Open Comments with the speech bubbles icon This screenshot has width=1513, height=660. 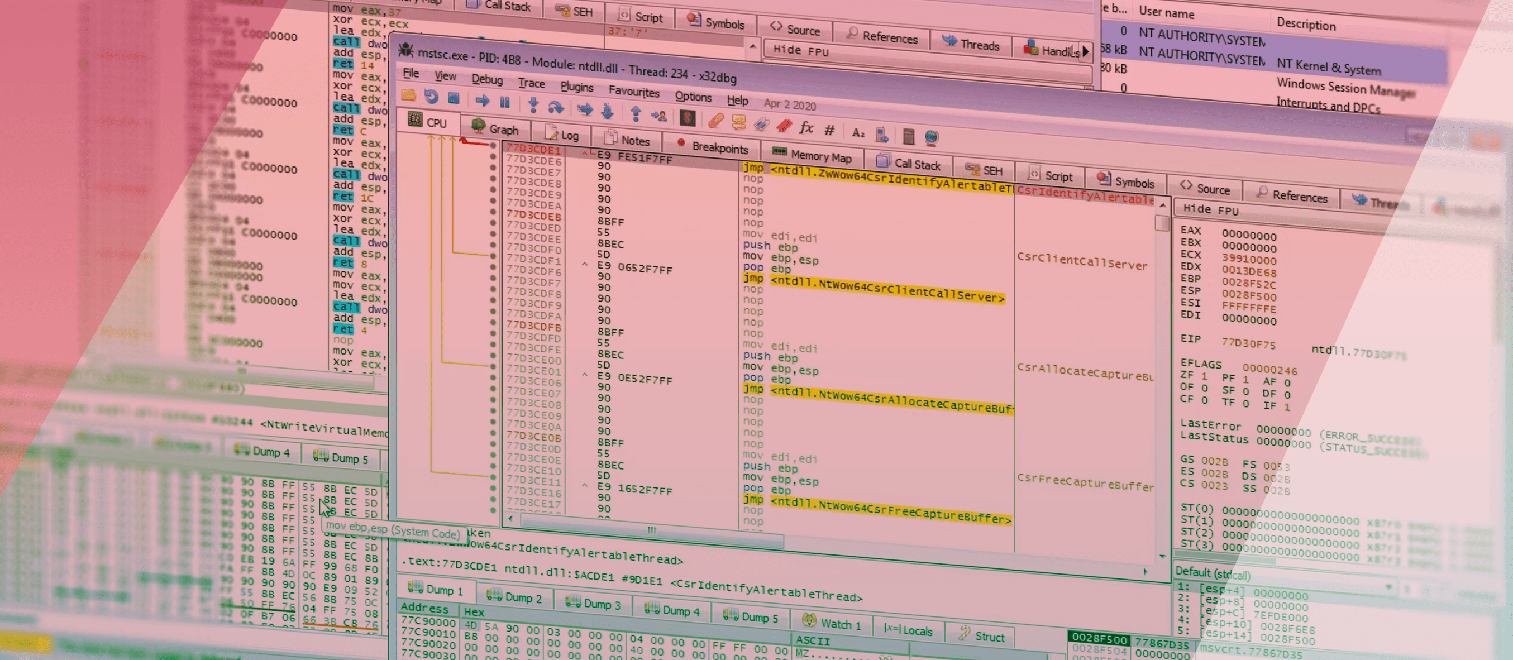coord(738,122)
